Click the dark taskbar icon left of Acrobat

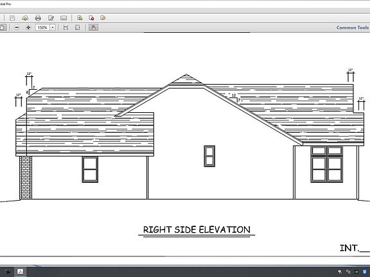(x=8, y=272)
